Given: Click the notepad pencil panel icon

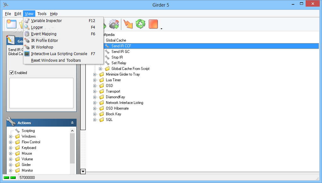Looking at the screenshot, I should pos(11,40).
